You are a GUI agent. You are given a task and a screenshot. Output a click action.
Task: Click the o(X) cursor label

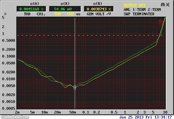coord(65,4)
